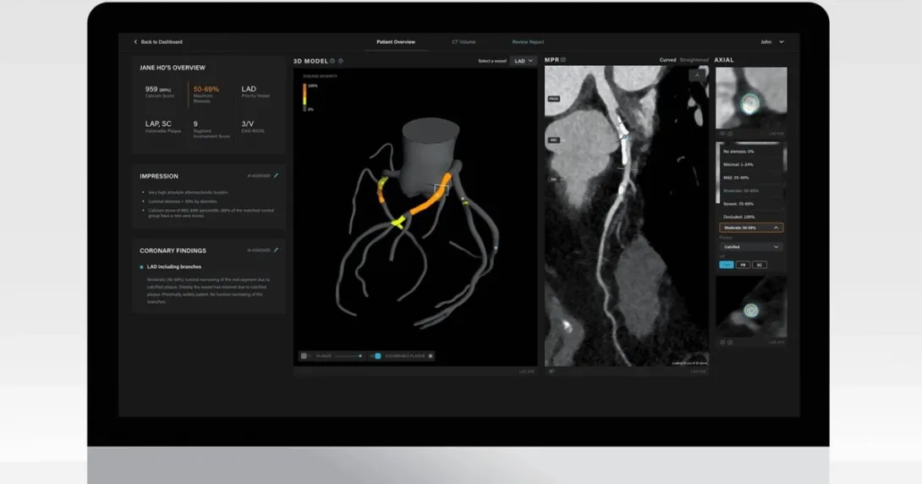Edit the Impression section with pencil icon
922x484 pixels.
click(276, 176)
